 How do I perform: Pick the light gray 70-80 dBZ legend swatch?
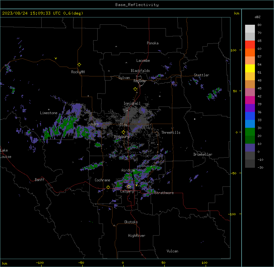[x=250, y=29]
